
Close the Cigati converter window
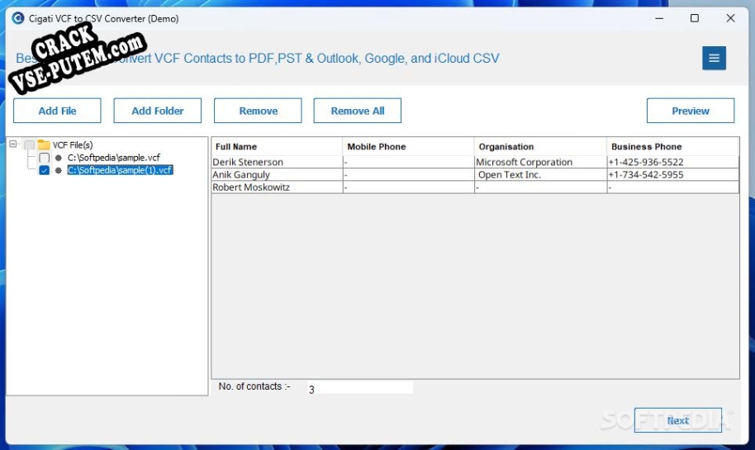pos(730,18)
